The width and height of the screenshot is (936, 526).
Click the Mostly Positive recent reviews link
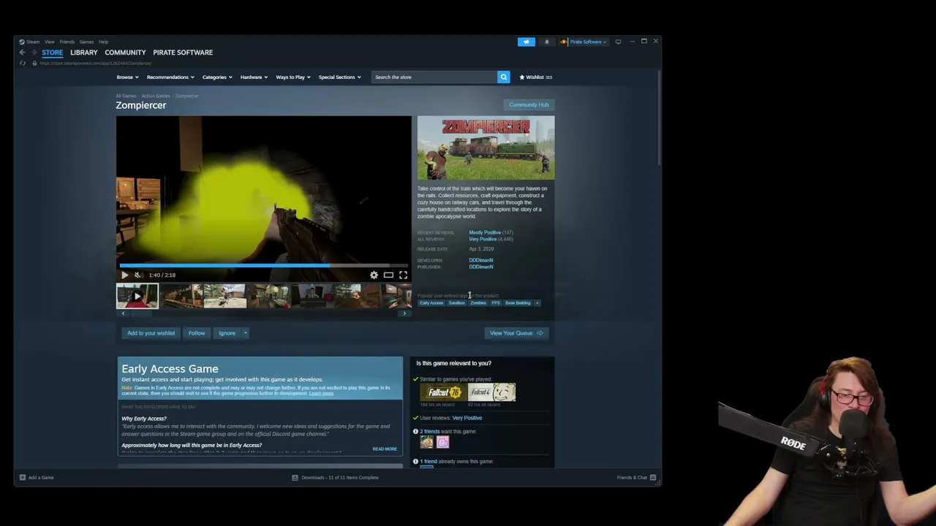coord(485,232)
